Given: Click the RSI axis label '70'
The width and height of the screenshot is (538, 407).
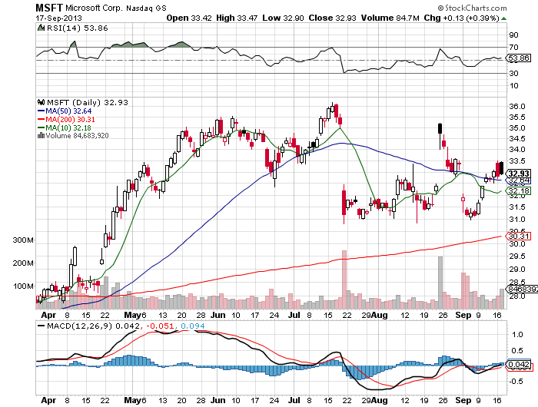Looking at the screenshot, I should (x=513, y=48).
